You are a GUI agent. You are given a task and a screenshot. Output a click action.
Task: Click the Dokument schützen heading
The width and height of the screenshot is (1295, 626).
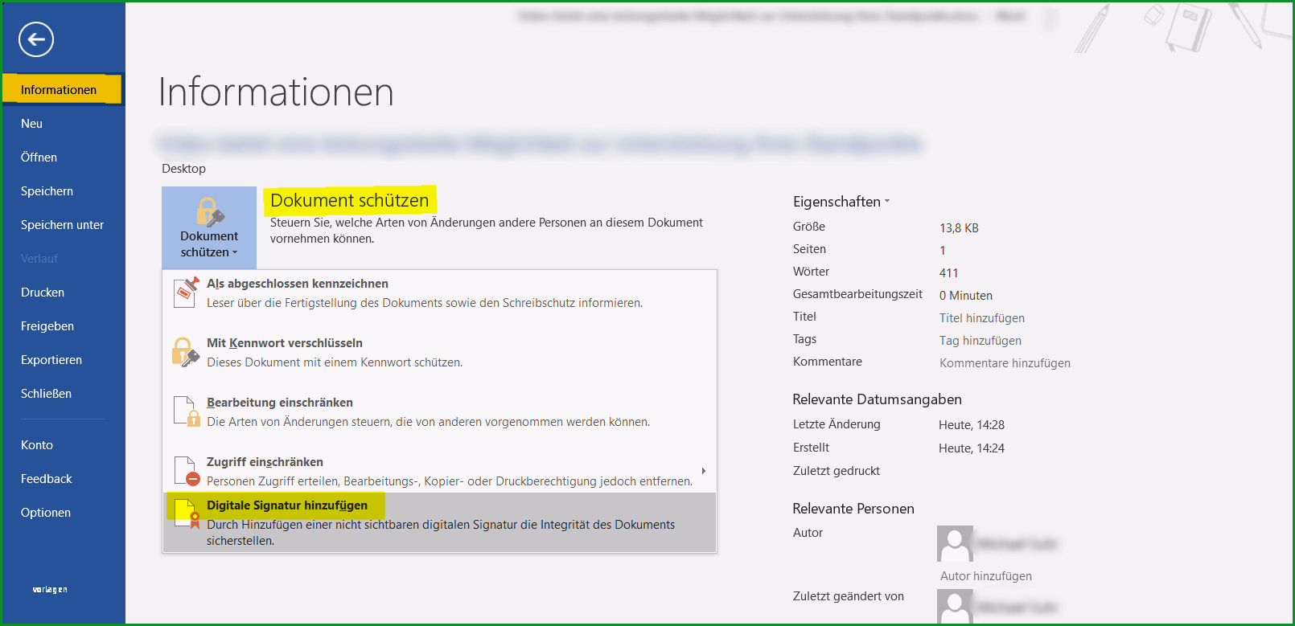350,200
